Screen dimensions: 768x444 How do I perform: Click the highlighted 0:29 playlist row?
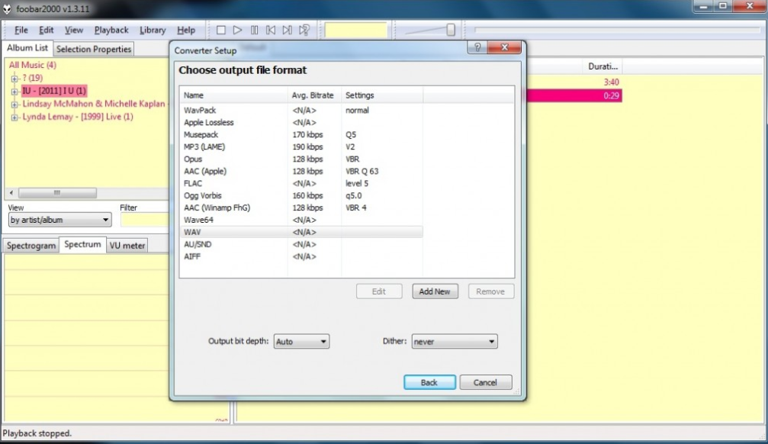click(574, 95)
